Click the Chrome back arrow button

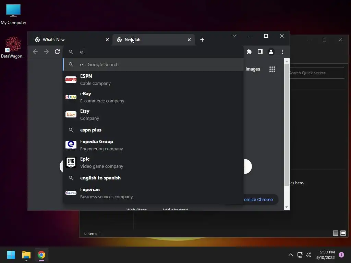(x=35, y=52)
